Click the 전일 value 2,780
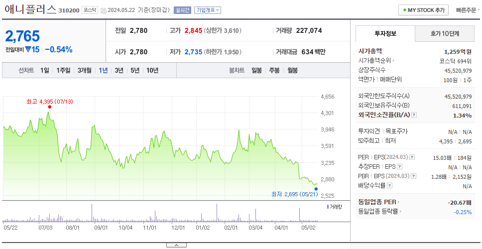This screenshot has width=482, height=249. tap(138, 31)
